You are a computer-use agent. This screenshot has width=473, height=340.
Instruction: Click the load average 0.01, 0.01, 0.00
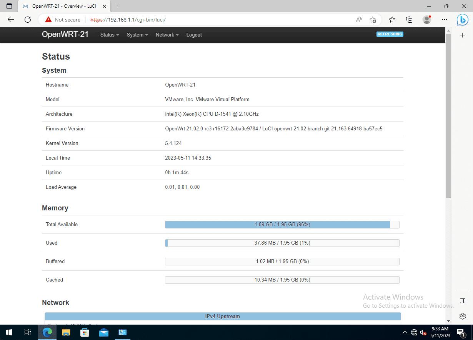point(182,187)
